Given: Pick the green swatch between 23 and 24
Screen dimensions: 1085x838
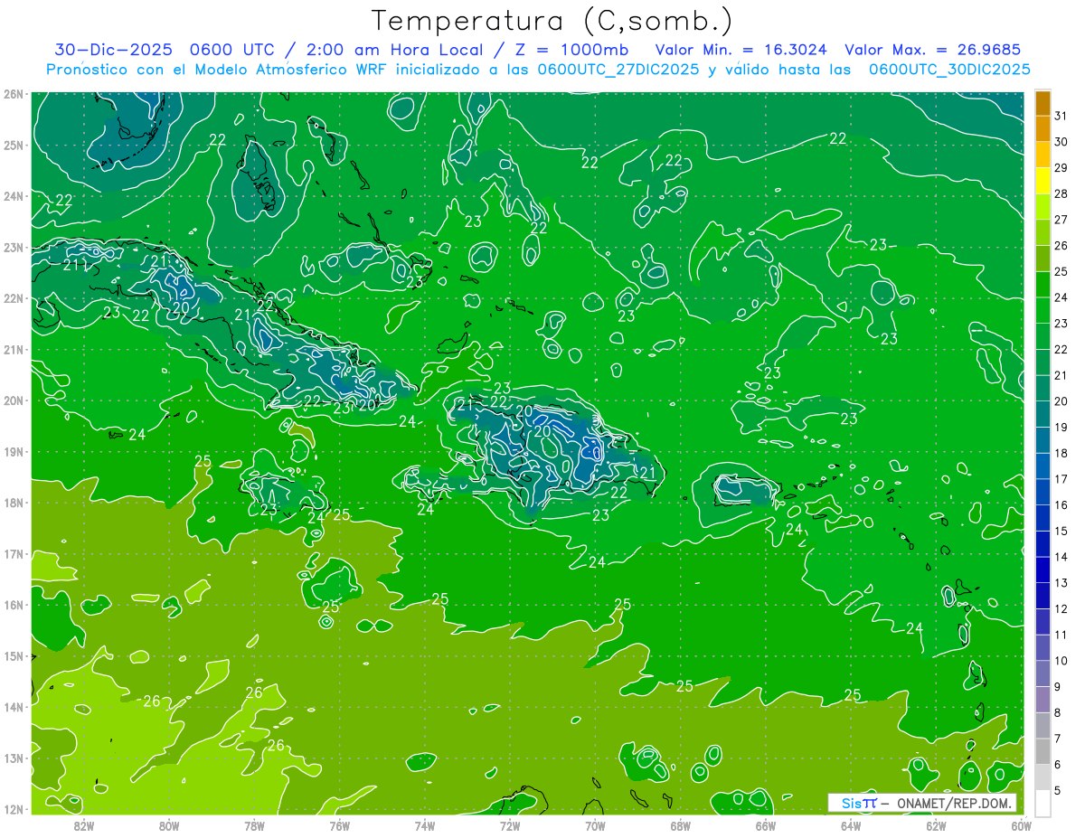Looking at the screenshot, I should tap(1043, 311).
